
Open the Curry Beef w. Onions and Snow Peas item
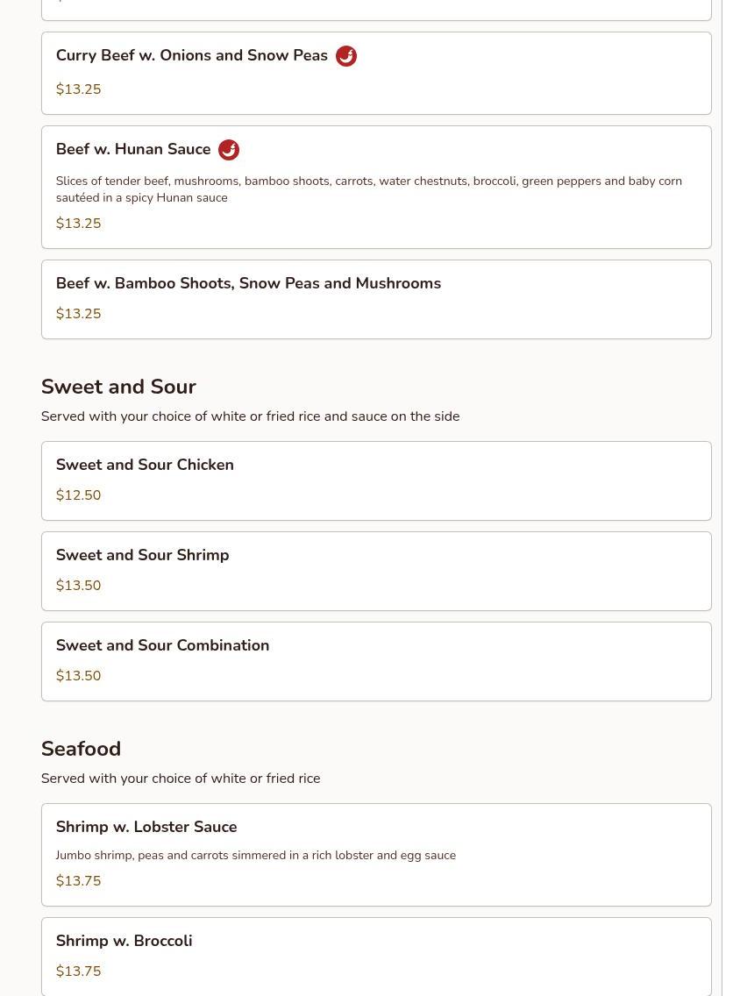click(192, 56)
